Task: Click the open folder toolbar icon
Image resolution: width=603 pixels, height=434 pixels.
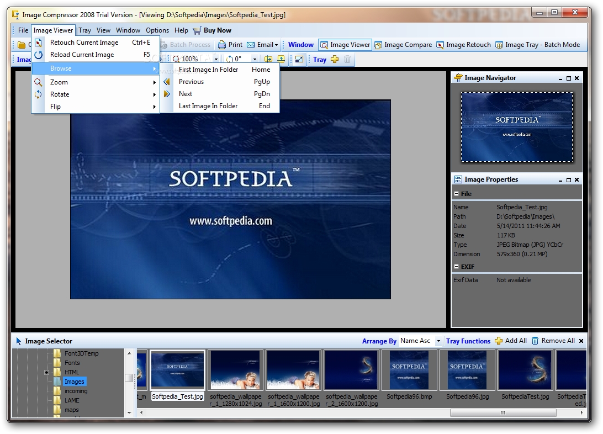Action: [22, 45]
